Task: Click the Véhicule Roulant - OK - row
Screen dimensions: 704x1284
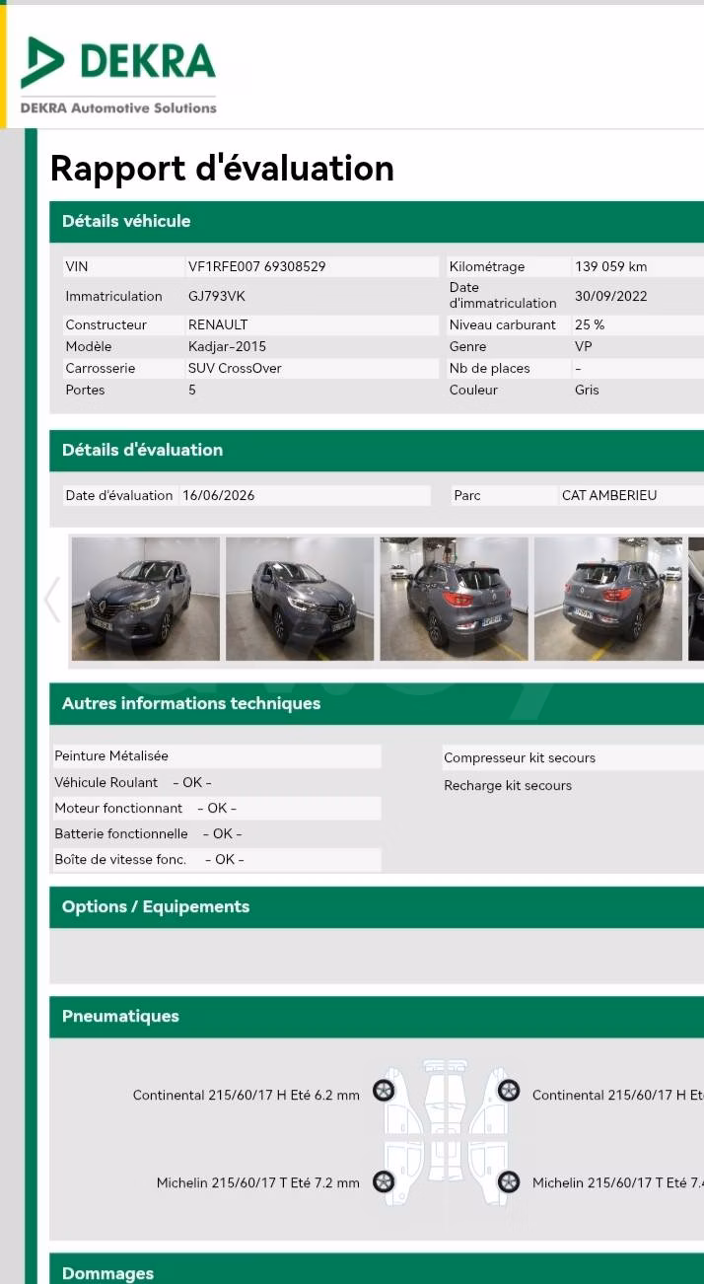Action: (x=216, y=782)
